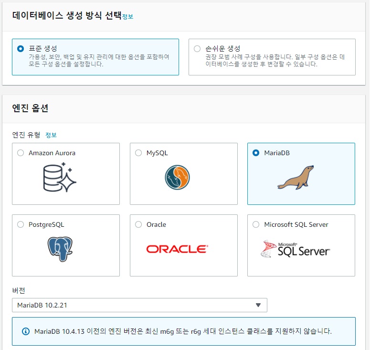Click the red ORACLE logo
This screenshot has height=350, width=391.
[177, 249]
